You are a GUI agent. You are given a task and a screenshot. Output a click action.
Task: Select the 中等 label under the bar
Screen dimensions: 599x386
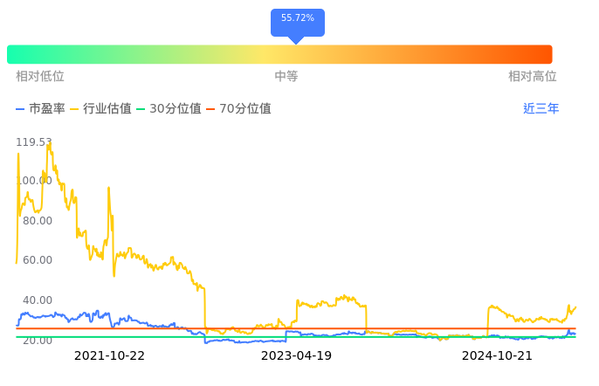[x=286, y=77]
